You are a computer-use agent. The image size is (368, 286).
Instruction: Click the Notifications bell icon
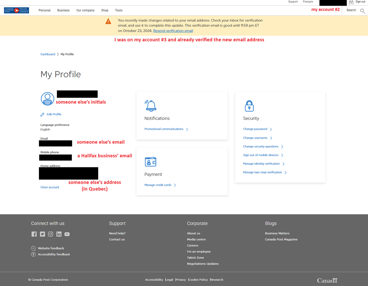150,105
